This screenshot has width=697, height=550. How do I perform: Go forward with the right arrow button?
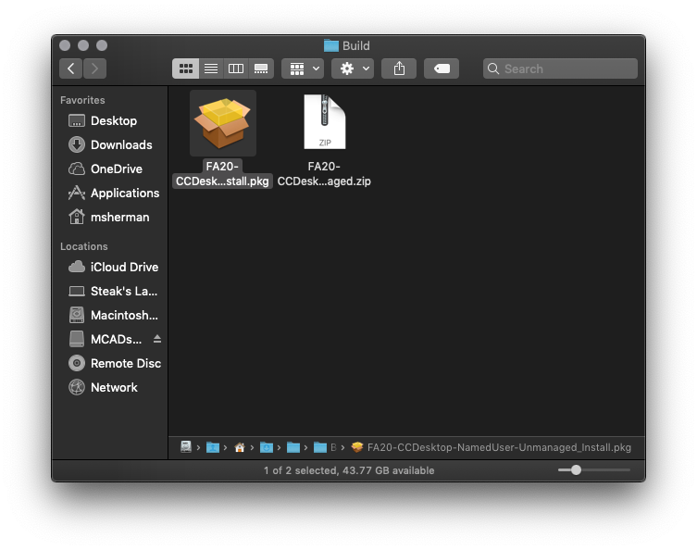pyautogui.click(x=94, y=69)
